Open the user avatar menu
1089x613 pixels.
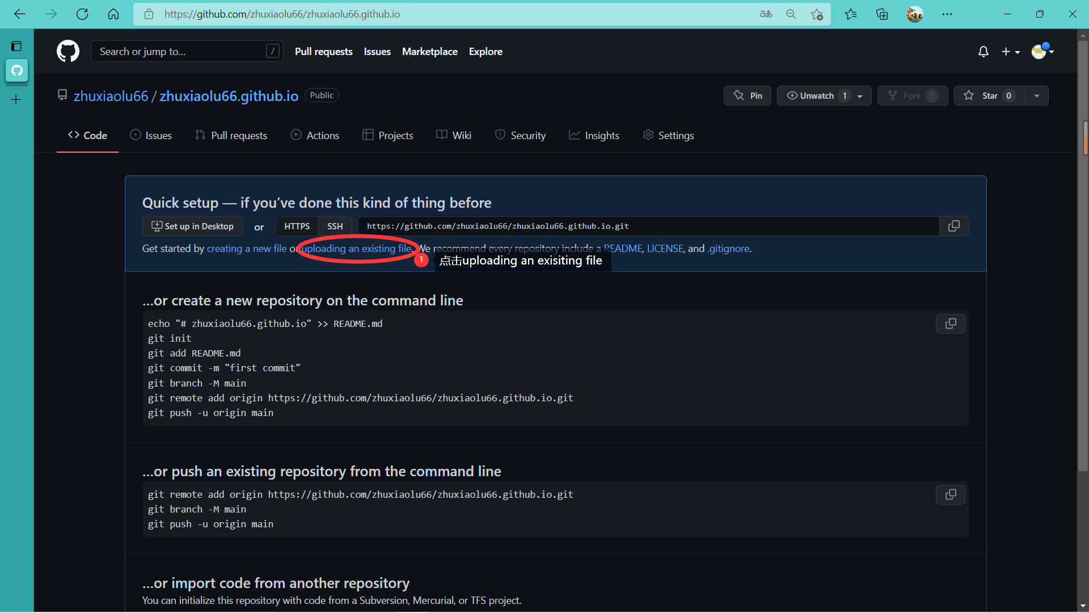(1042, 52)
